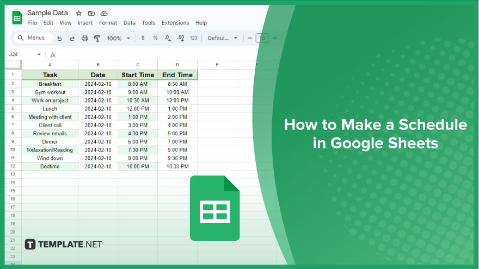Select the 10:30 AM start time cell
479x269 pixels.
click(138, 101)
